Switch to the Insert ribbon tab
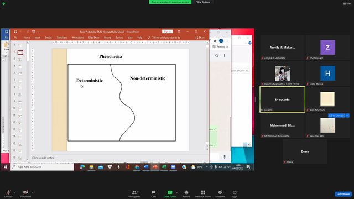 [x=38, y=38]
